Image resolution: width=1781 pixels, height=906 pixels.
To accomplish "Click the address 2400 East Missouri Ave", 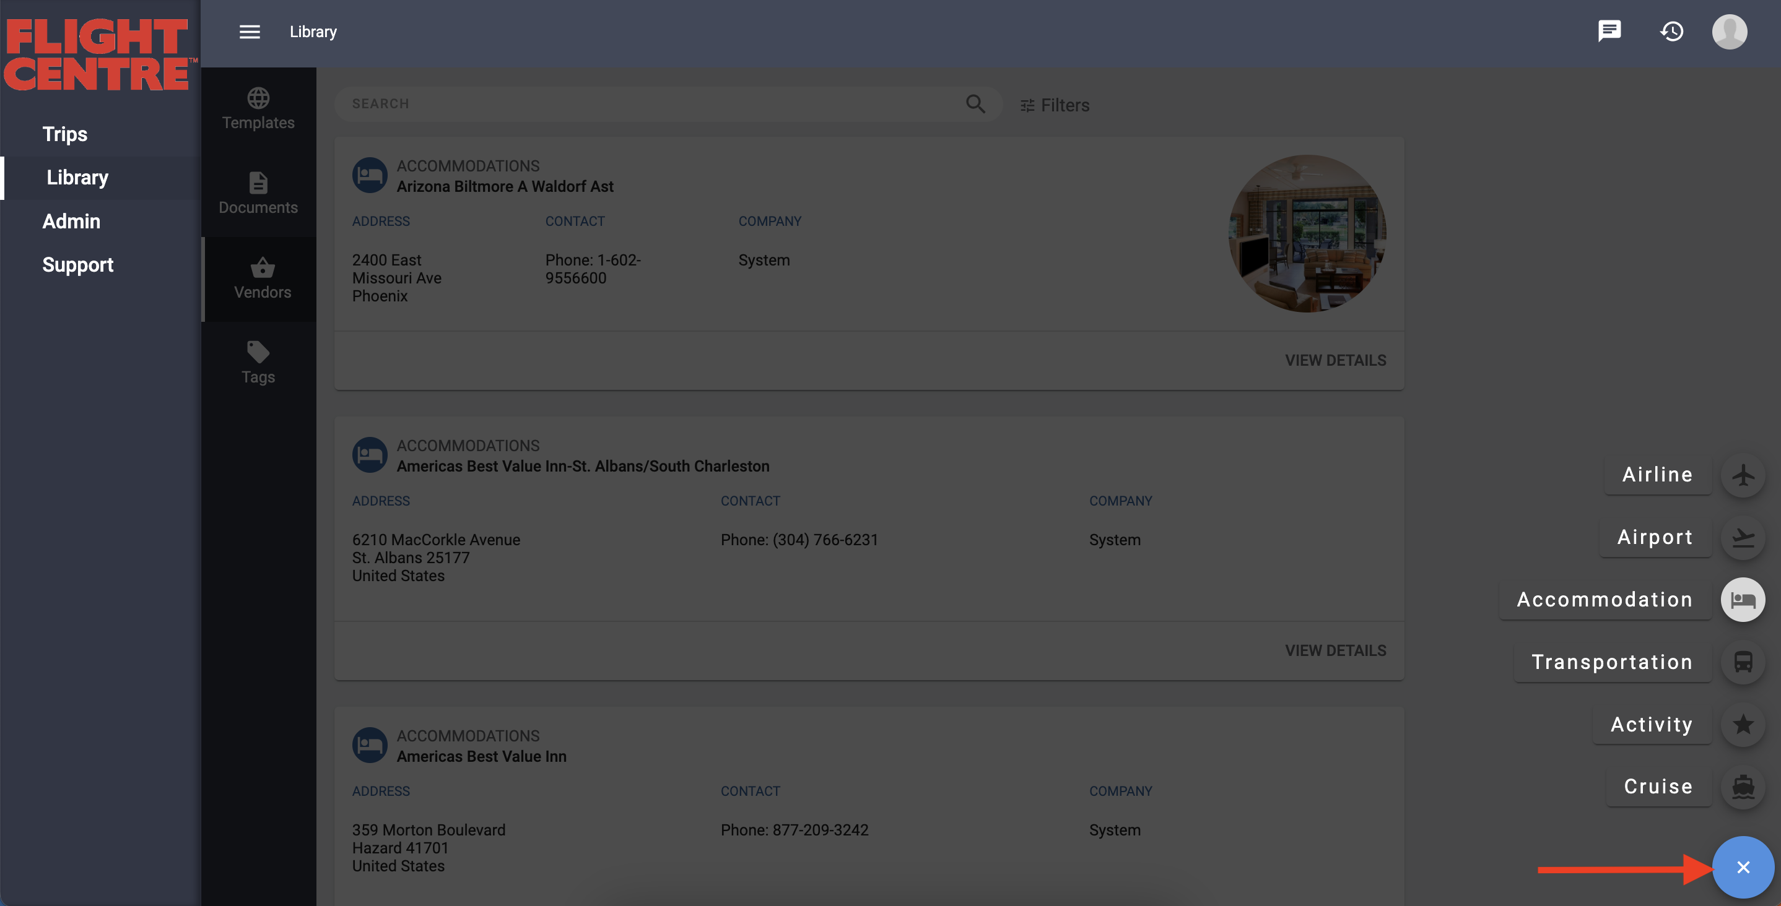I will (x=397, y=269).
